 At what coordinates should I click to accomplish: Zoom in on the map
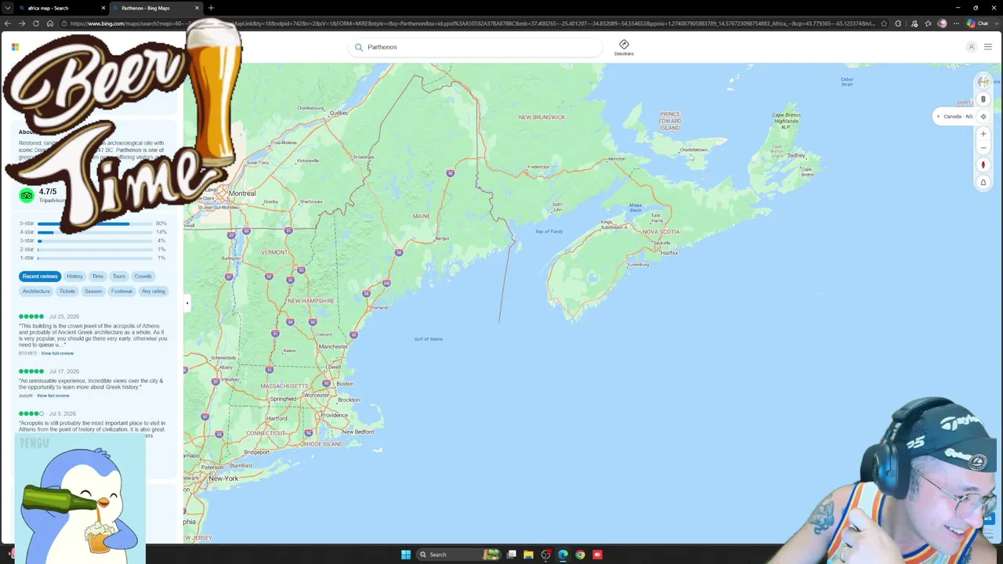(983, 134)
